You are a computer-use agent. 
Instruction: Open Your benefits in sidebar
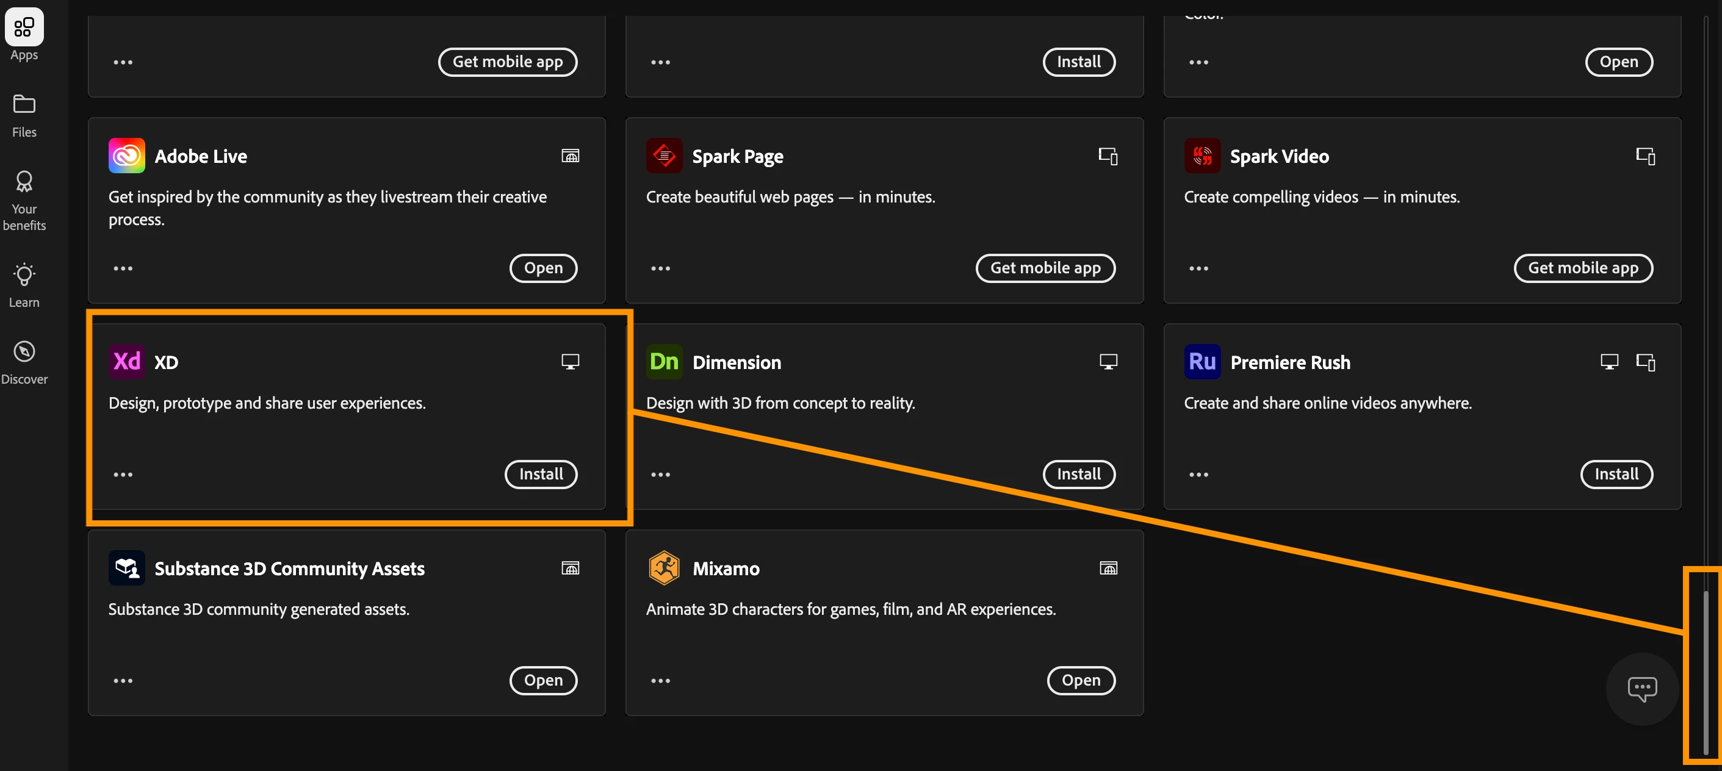tap(24, 200)
